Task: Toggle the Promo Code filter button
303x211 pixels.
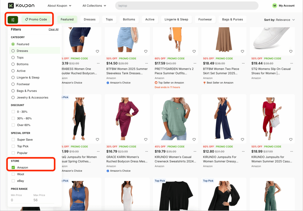Action: (36, 19)
